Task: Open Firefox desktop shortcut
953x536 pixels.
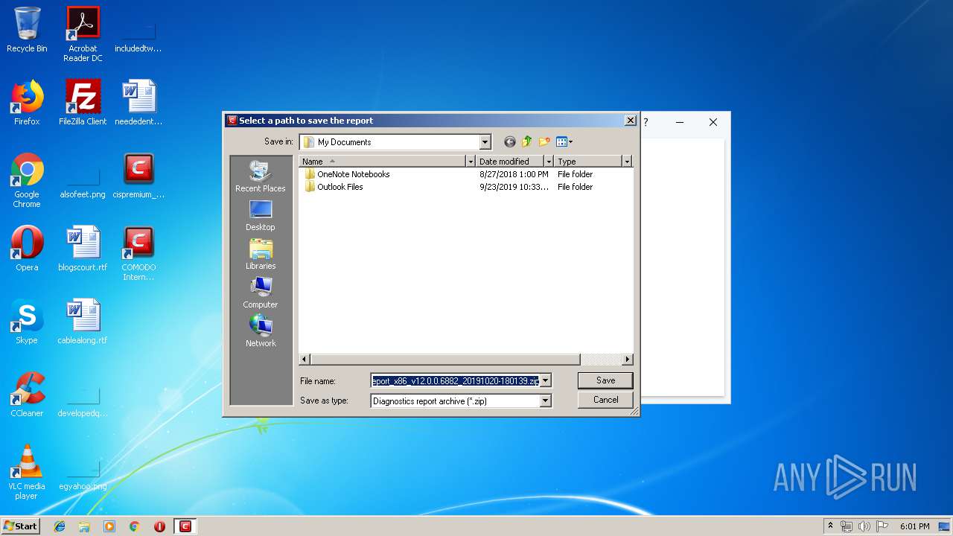Action: pos(27,103)
